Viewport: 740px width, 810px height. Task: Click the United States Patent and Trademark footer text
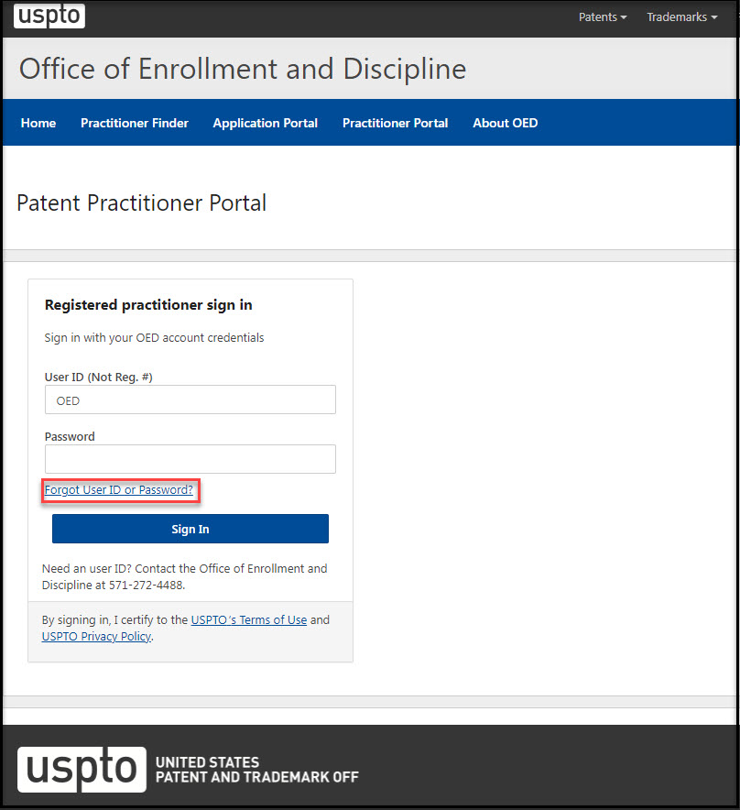pos(257,770)
